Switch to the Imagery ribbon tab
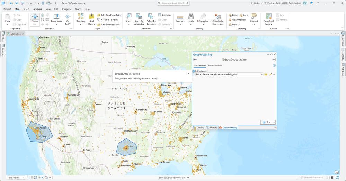Viewport: 346px width, 181px height. (x=66, y=9)
